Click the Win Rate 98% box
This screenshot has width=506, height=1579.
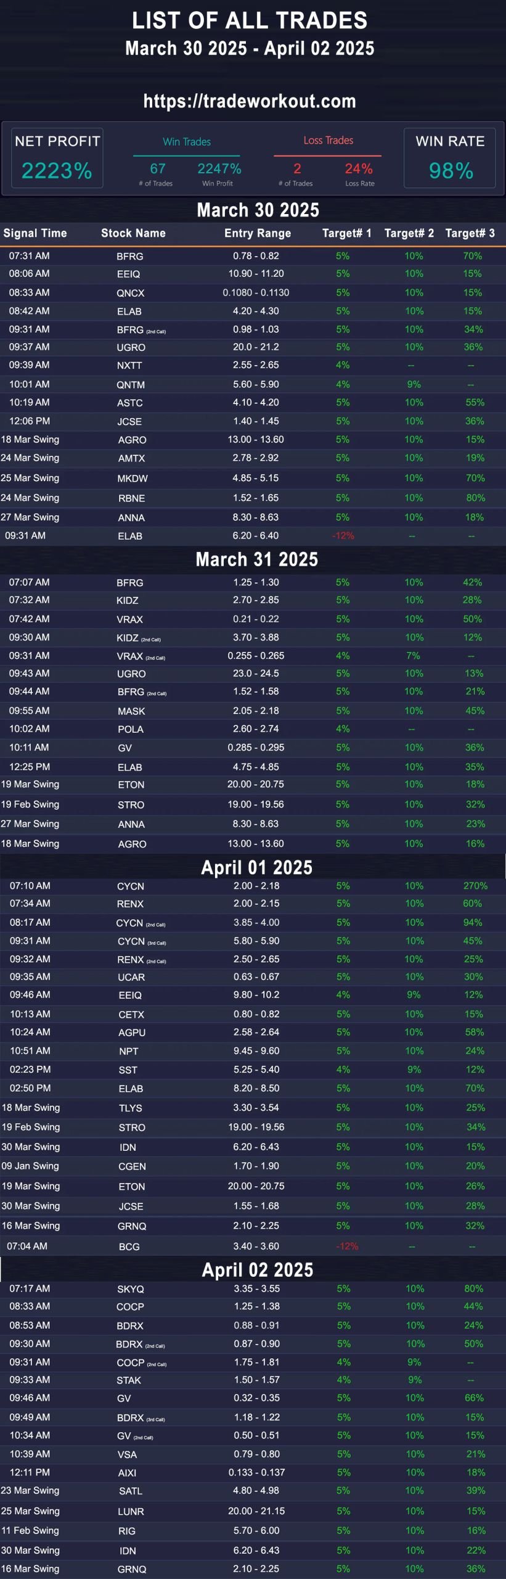[x=450, y=158]
